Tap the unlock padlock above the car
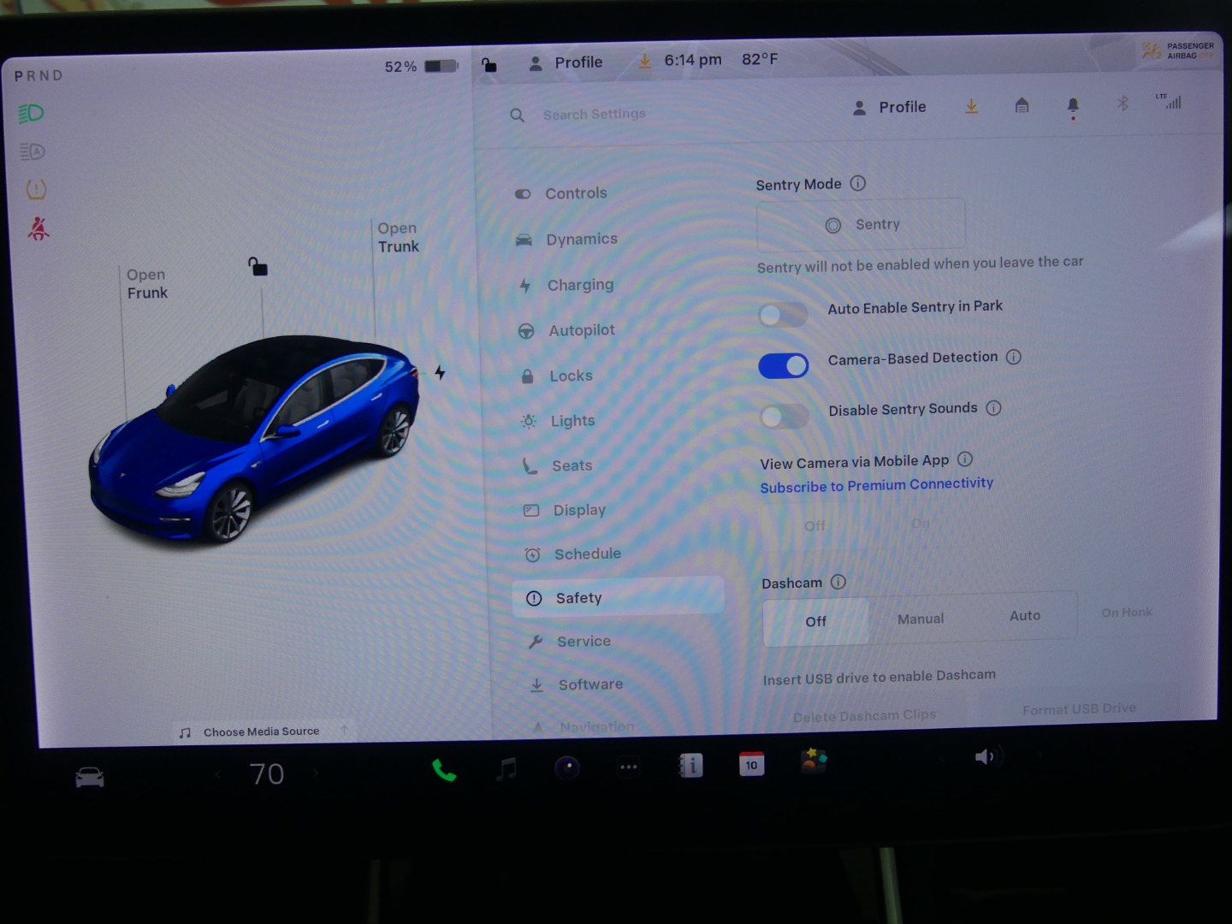The image size is (1232, 924). (x=258, y=267)
